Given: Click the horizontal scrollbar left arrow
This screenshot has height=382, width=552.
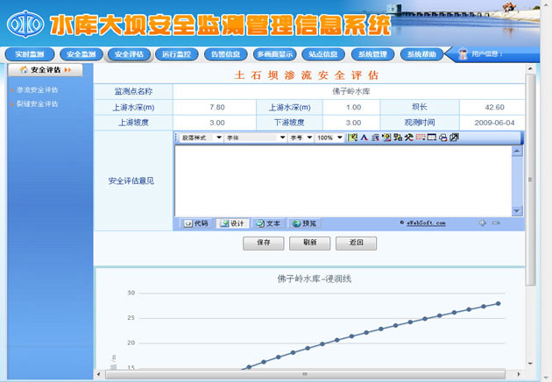Looking at the screenshot, I should point(98,374).
